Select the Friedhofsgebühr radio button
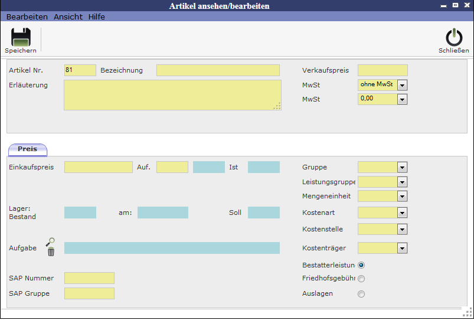The image size is (474, 320). (x=361, y=279)
